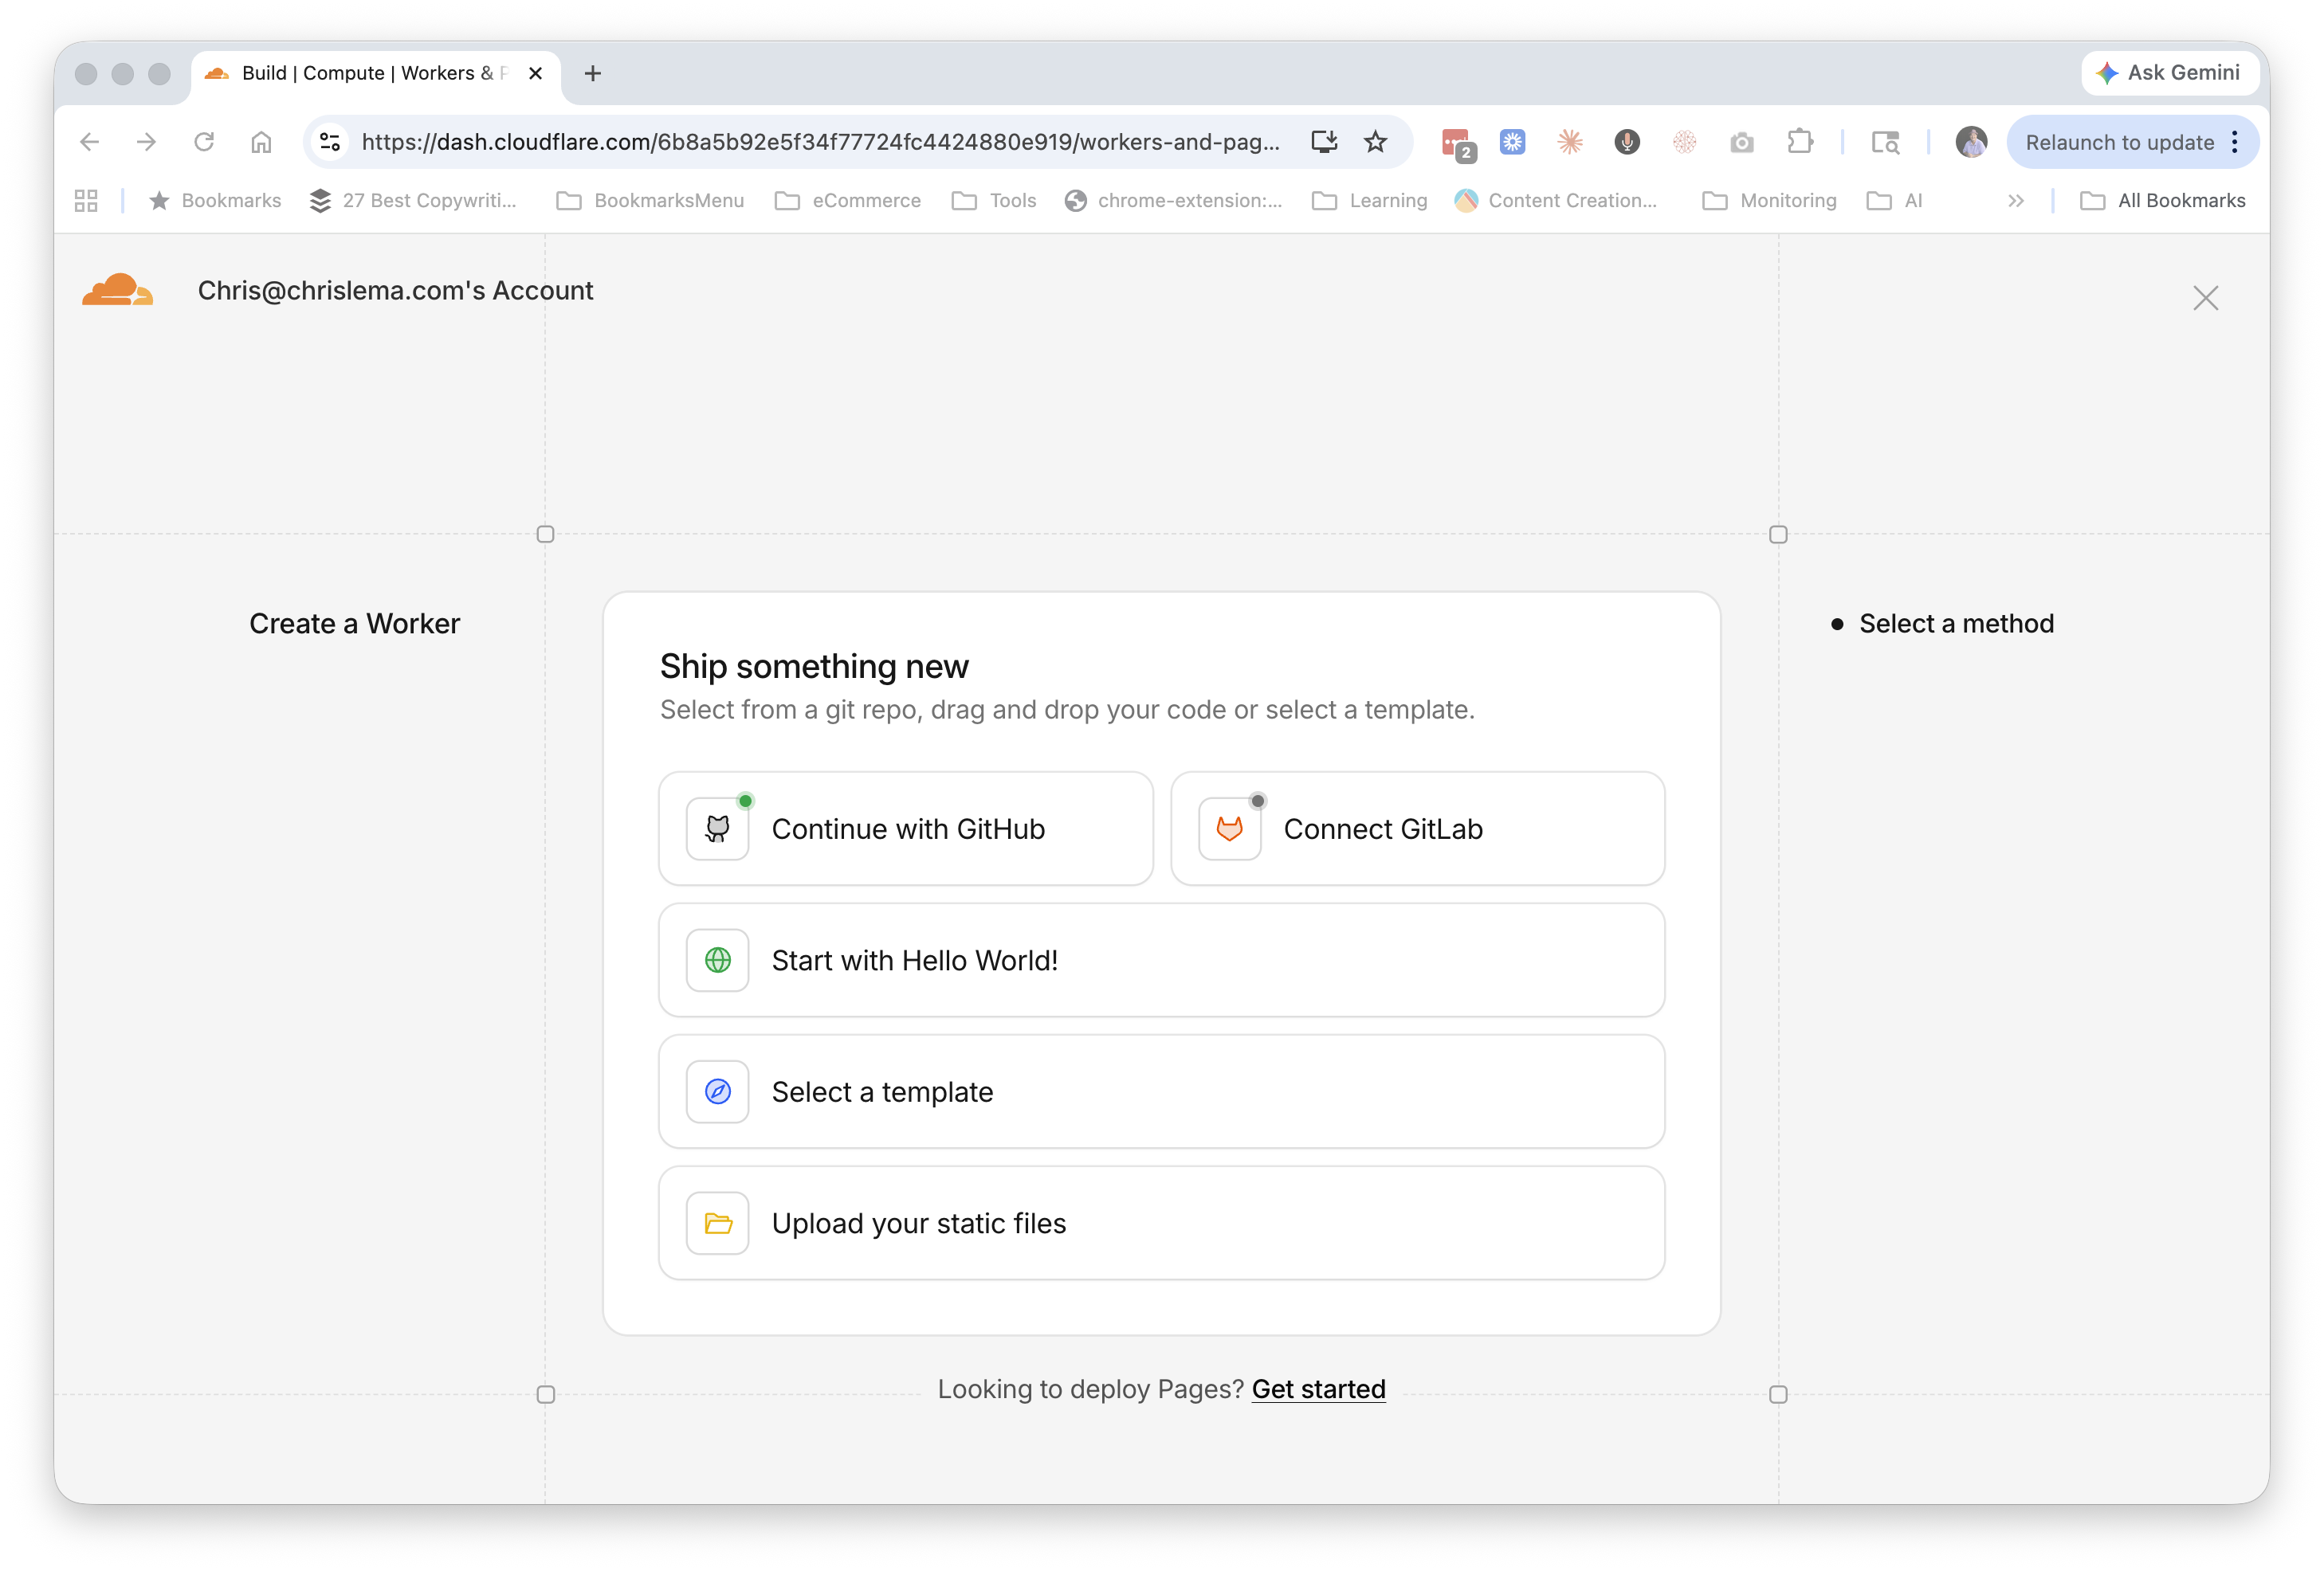Viewport: 2324px width, 1571px height.
Task: Click the GitLab fox icon
Action: [x=1229, y=829]
